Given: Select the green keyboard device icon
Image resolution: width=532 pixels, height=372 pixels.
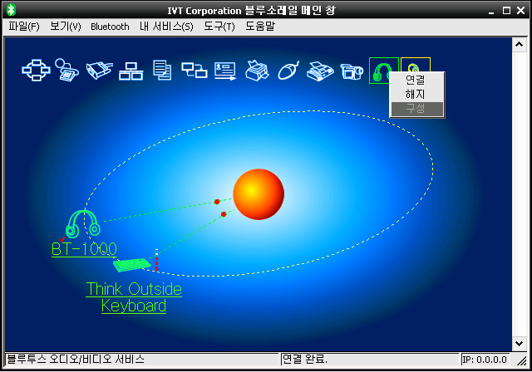Looking at the screenshot, I should tap(132, 265).
